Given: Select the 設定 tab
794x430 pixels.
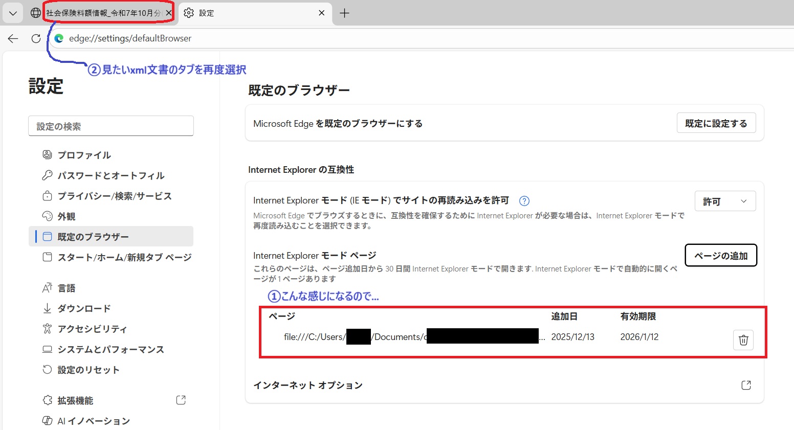Looking at the screenshot, I should tap(246, 13).
